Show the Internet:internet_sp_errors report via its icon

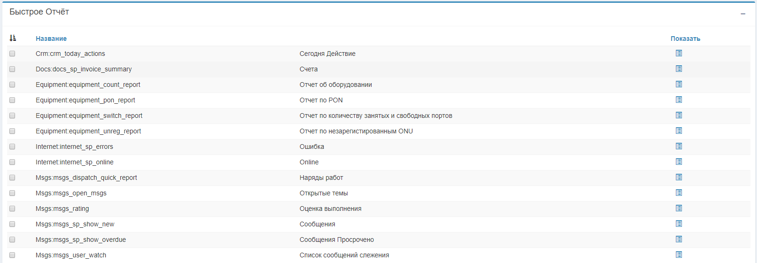(679, 147)
